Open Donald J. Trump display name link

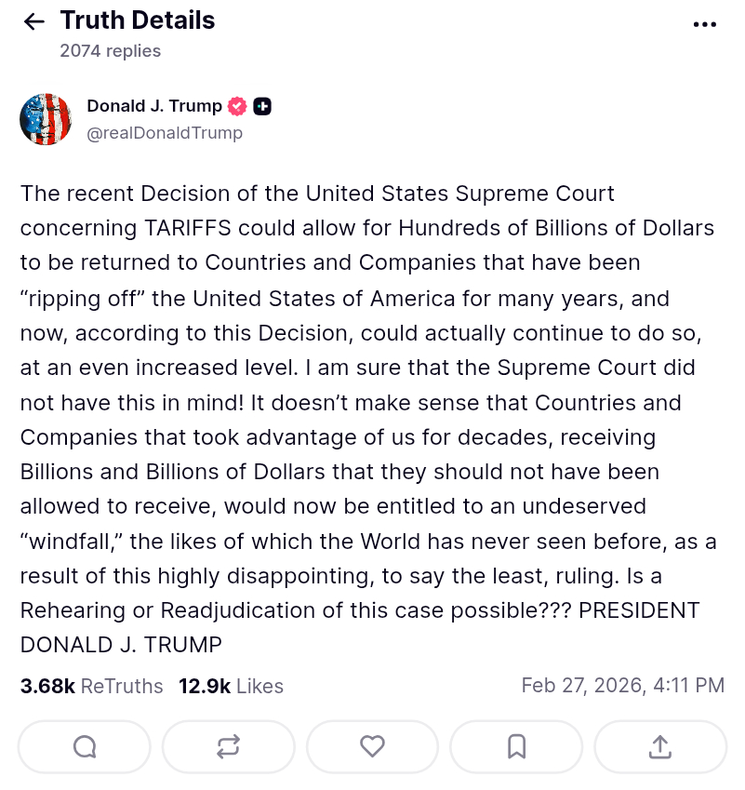[x=154, y=106]
